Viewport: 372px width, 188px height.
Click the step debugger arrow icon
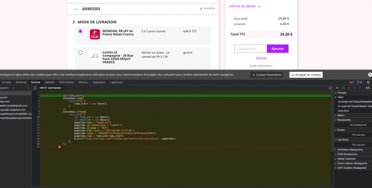click(x=360, y=88)
